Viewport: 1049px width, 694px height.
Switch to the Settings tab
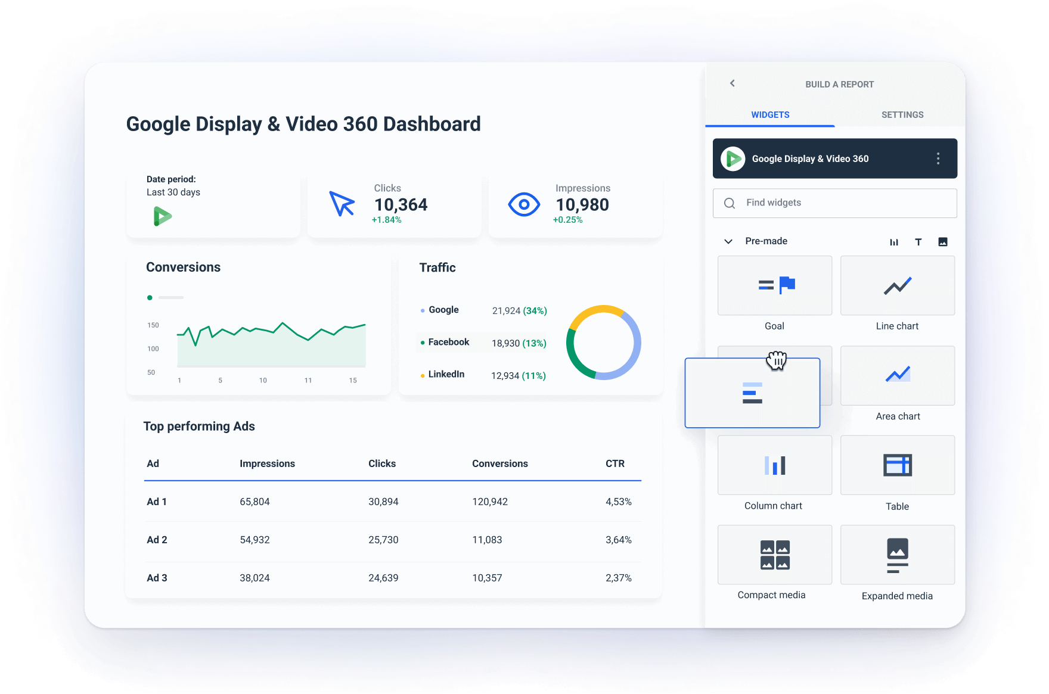click(x=902, y=114)
